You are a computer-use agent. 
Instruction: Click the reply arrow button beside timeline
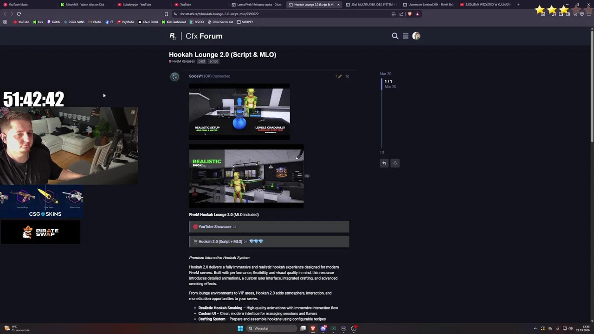click(x=384, y=163)
